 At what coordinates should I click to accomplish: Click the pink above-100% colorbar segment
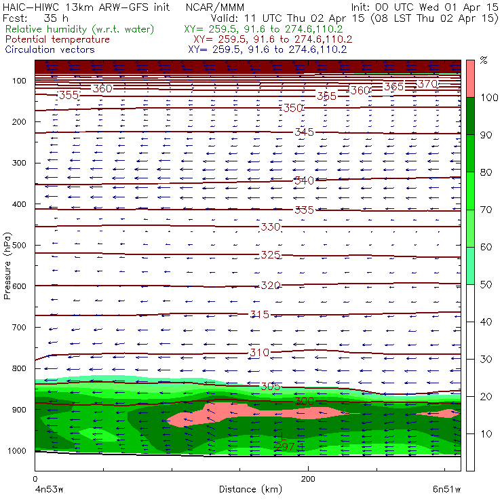point(470,79)
